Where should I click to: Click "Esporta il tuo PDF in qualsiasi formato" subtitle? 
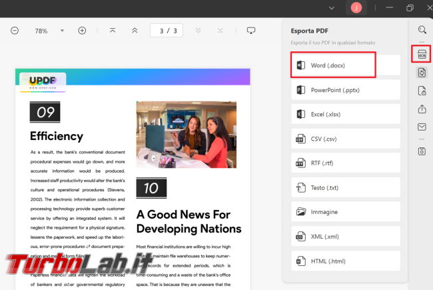coord(333,43)
